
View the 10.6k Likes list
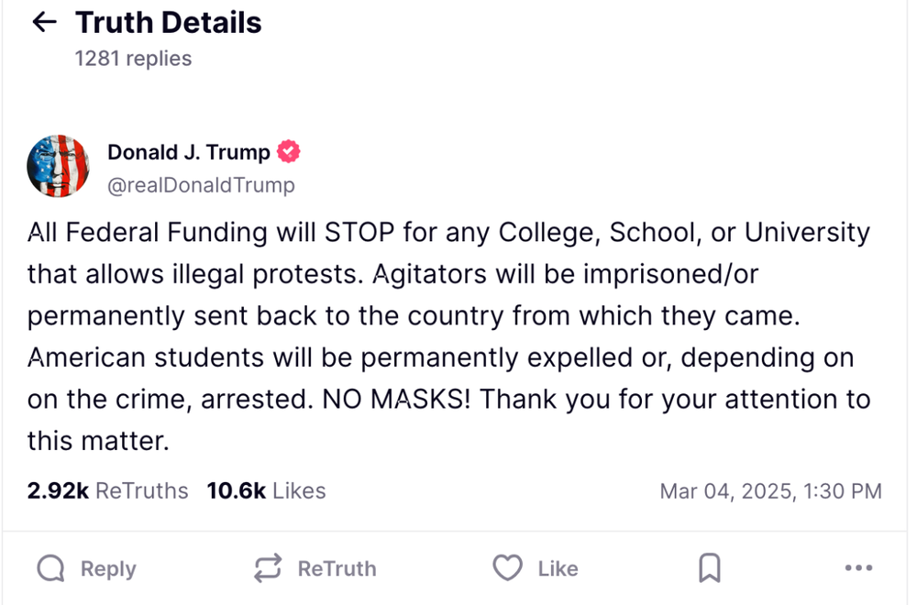[x=266, y=491]
